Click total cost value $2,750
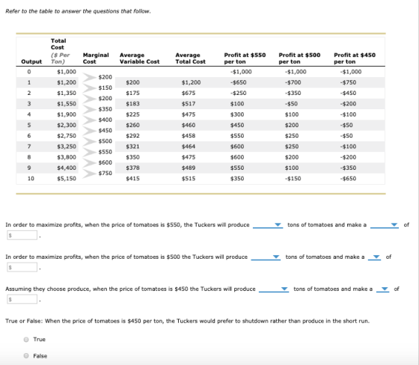419x365 pixels. pos(67,135)
